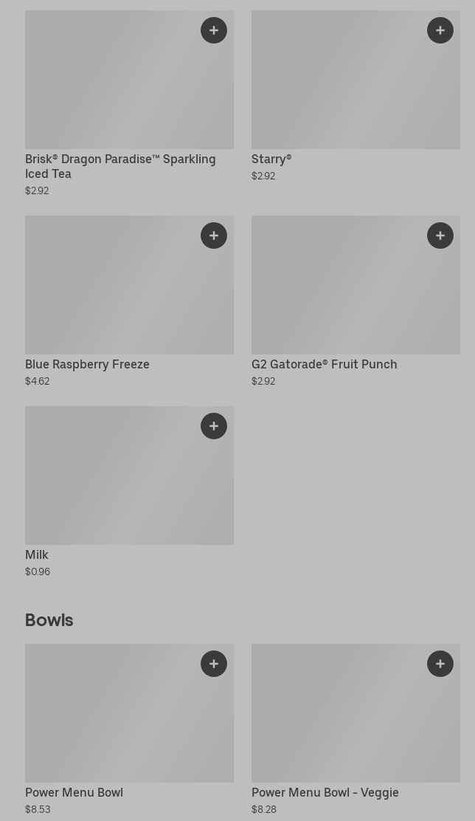The image size is (475, 821).
Task: Add Power Menu Bowl with its plus icon
Action: tap(214, 664)
